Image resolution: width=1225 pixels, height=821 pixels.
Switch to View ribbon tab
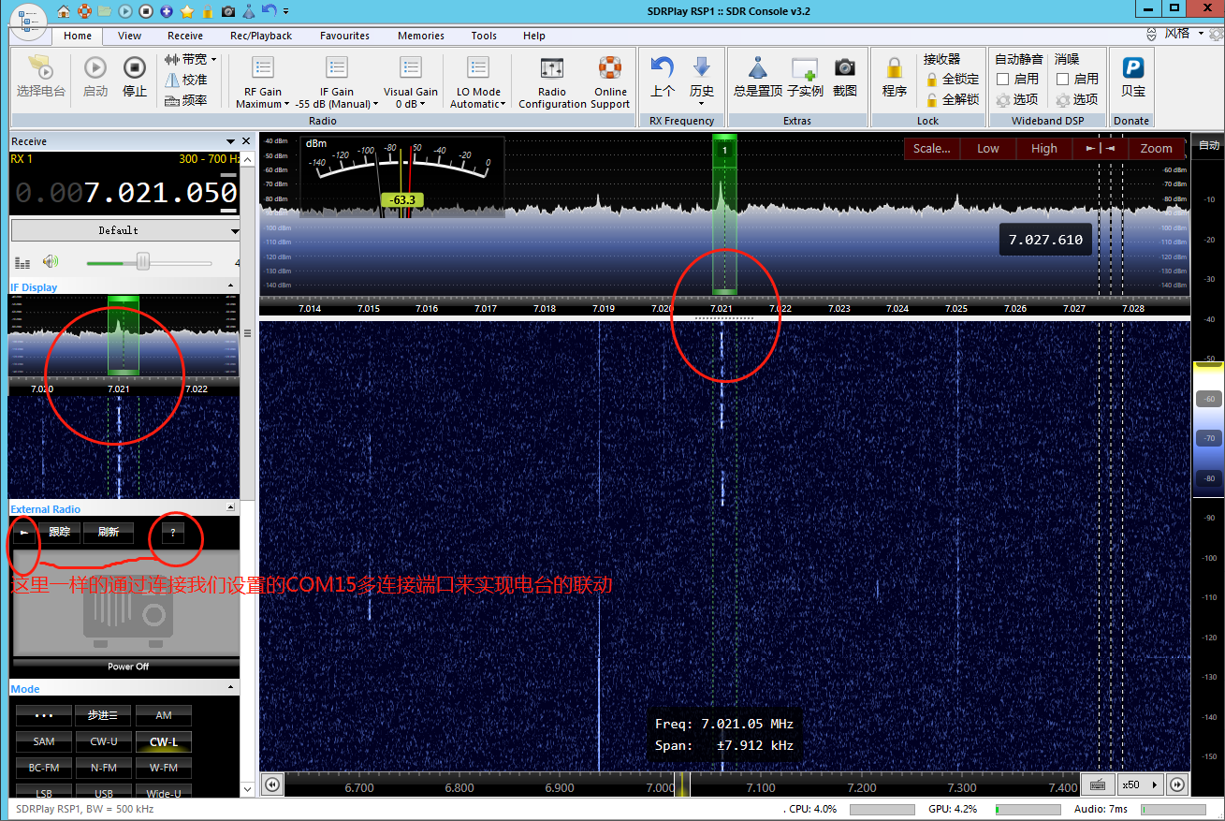[130, 36]
